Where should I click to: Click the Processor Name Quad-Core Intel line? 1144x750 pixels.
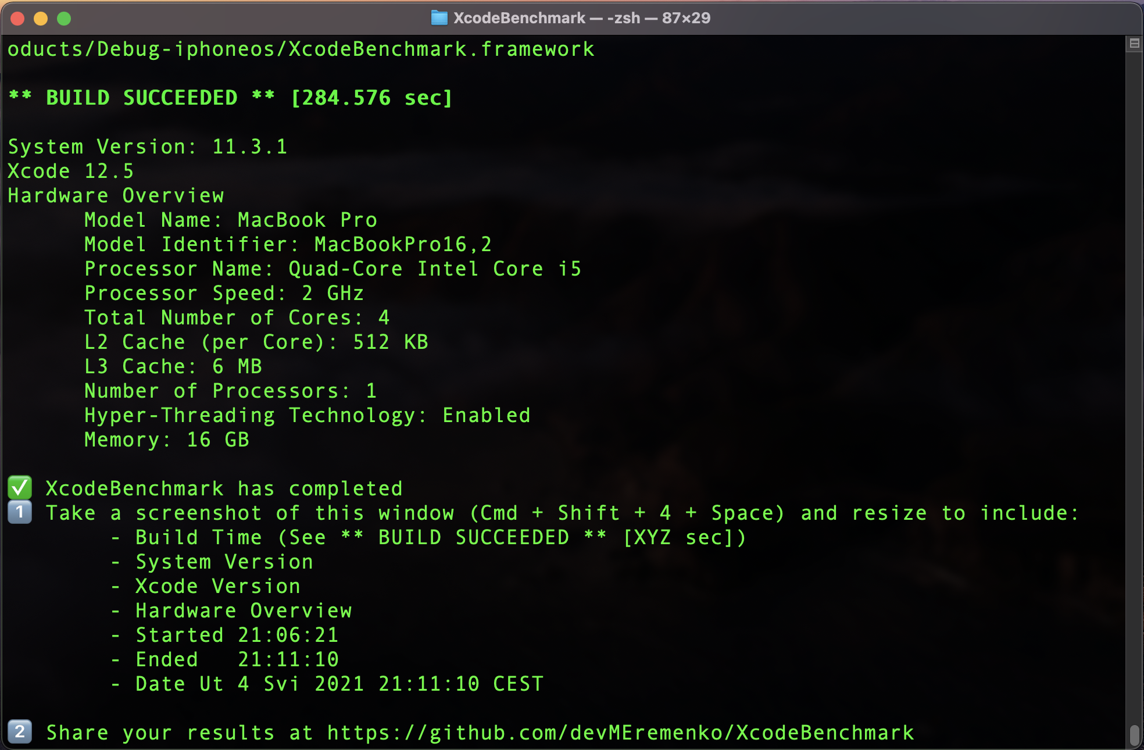pos(333,269)
